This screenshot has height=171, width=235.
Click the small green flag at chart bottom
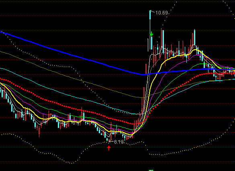click(151, 171)
